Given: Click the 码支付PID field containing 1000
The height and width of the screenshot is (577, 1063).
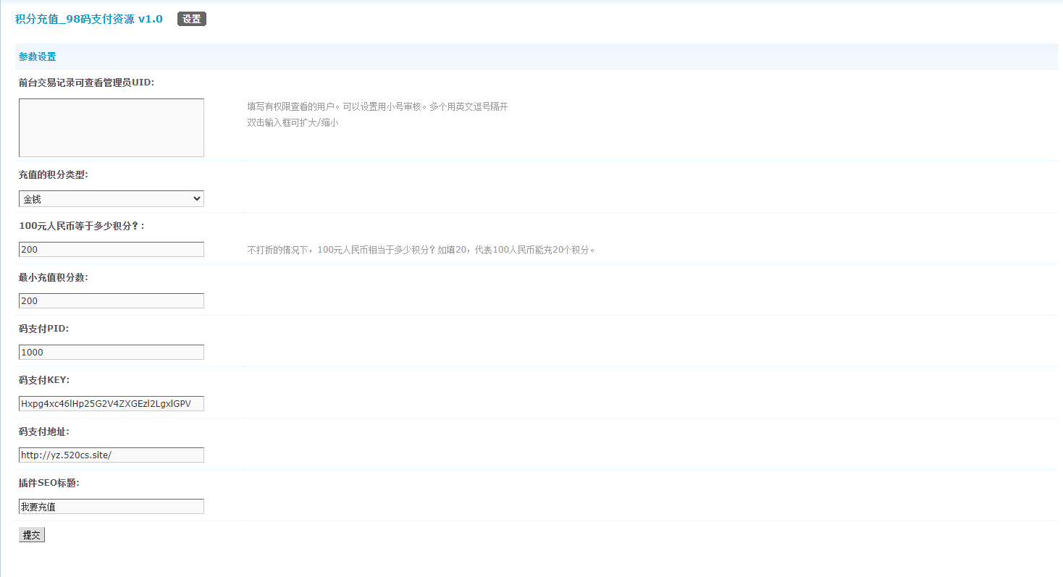Looking at the screenshot, I should point(111,353).
